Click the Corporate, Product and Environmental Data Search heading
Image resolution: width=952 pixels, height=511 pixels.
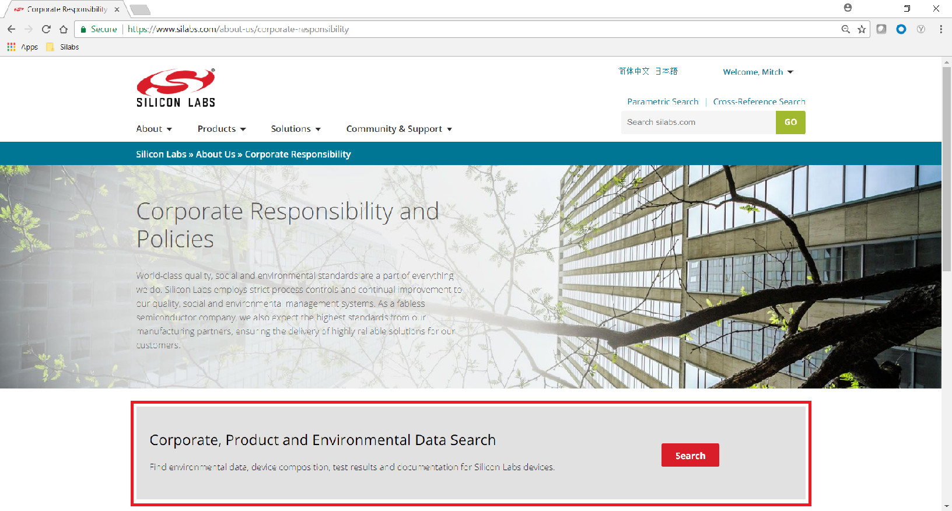coord(323,440)
